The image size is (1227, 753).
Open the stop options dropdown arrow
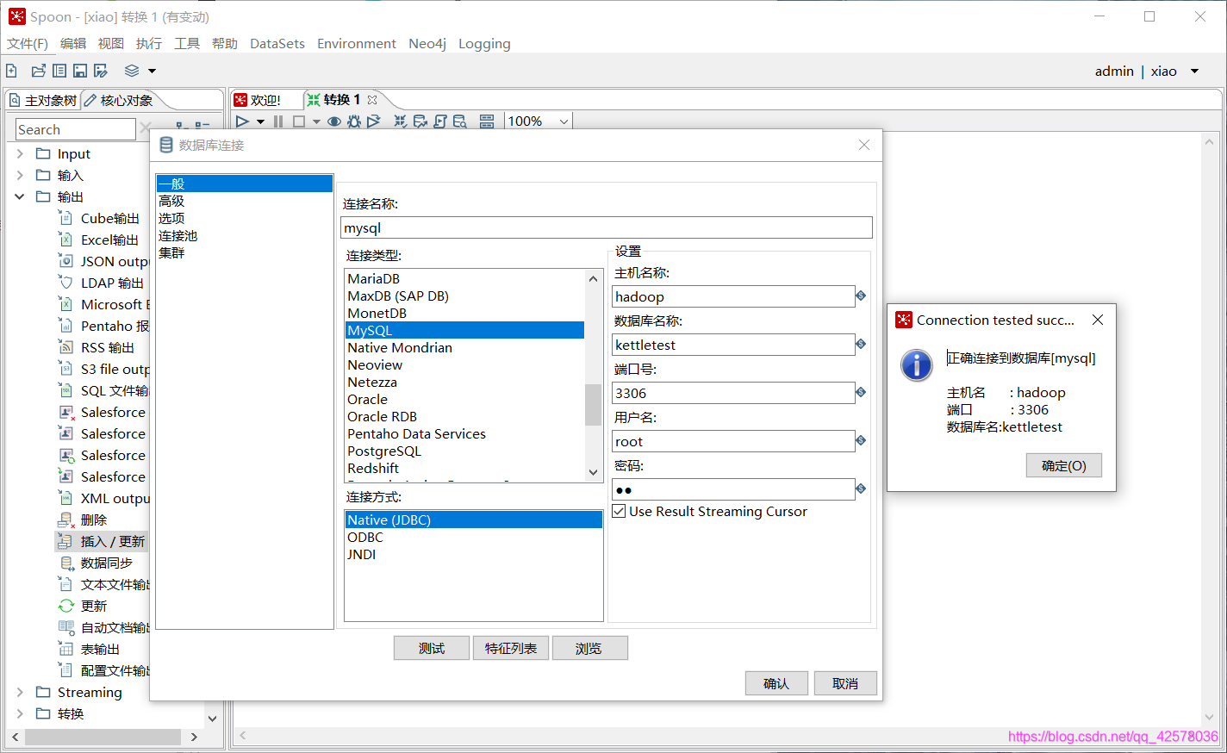coord(316,121)
